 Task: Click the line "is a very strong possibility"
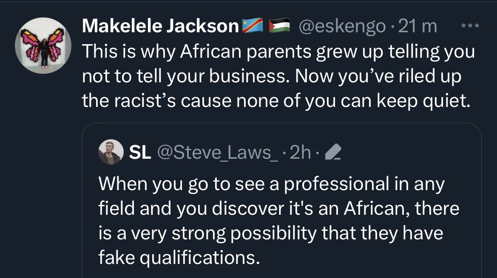[271, 233]
